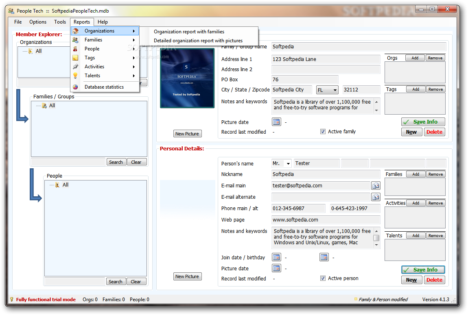468x315 pixels.
Task: Expand Organizations submenu arrow
Action: pyautogui.click(x=134, y=31)
